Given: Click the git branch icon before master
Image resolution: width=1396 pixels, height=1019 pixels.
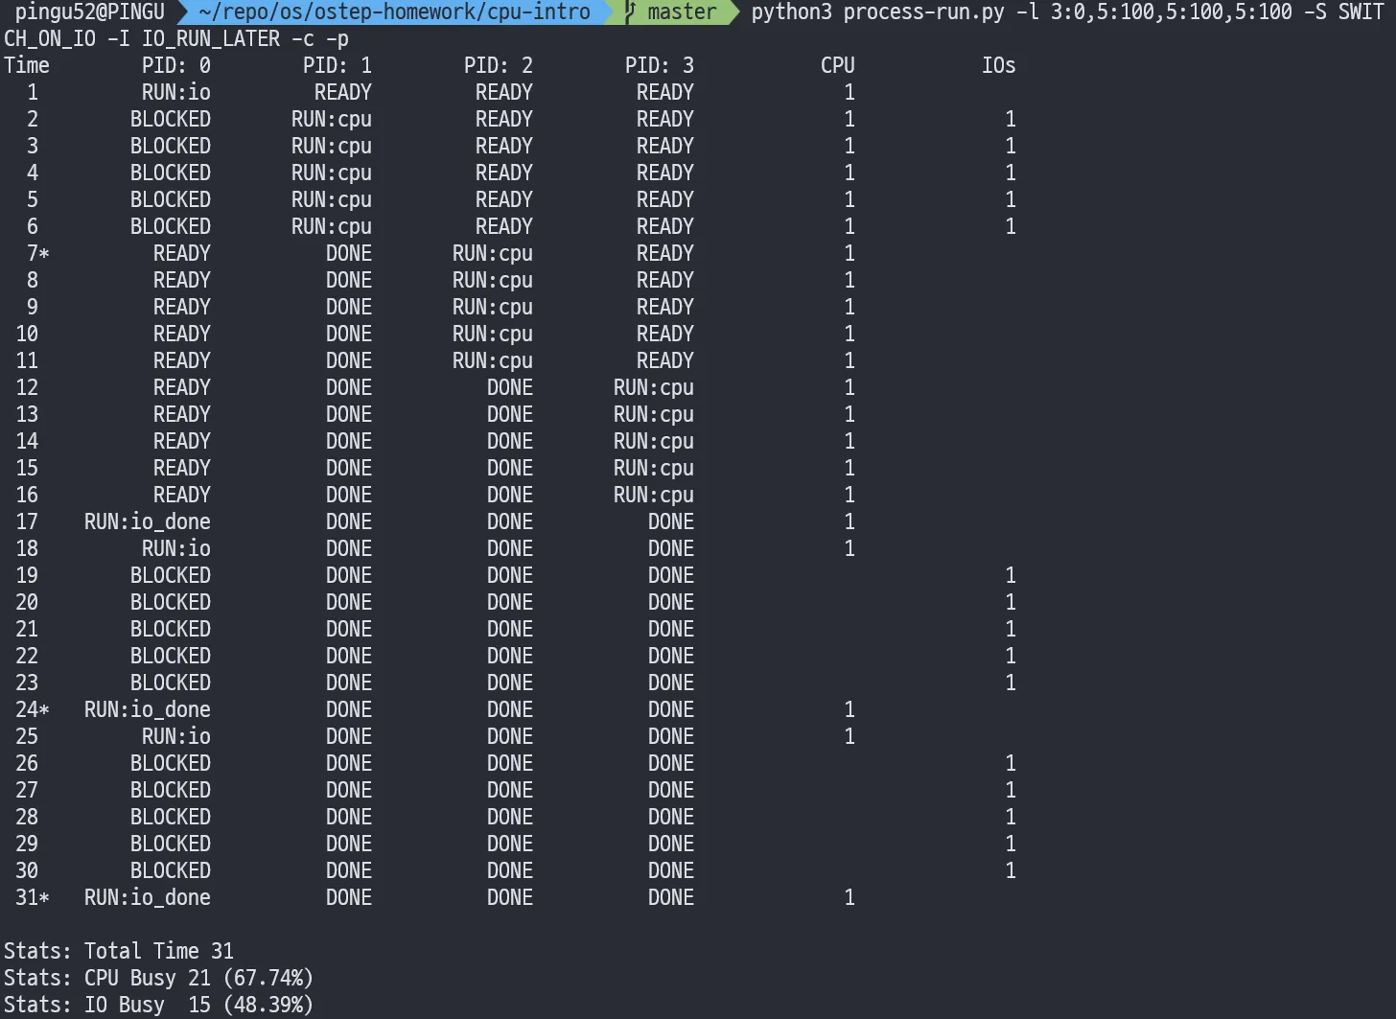Looking at the screenshot, I should click(629, 12).
